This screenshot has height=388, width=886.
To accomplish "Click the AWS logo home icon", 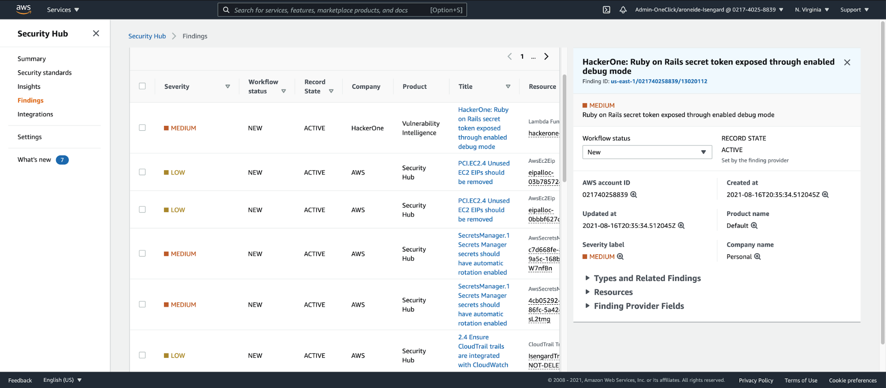I will [23, 9].
